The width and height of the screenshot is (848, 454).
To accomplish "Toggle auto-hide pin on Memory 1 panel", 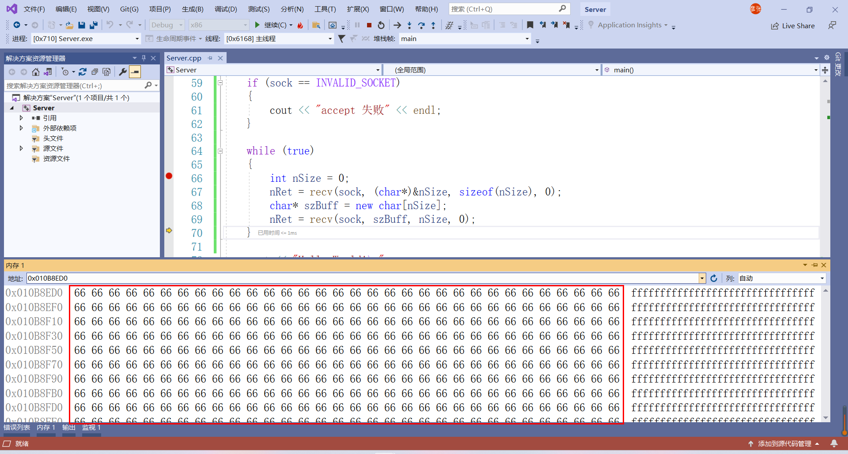I will click(x=815, y=265).
